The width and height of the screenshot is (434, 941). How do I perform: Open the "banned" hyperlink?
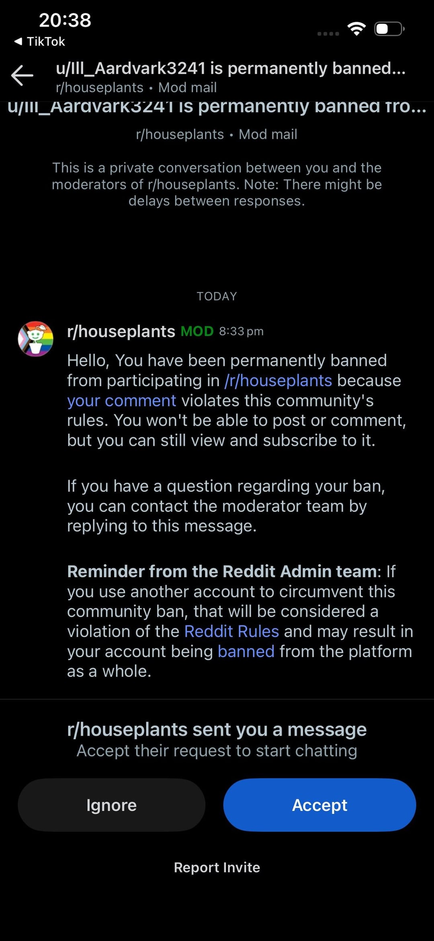246,651
